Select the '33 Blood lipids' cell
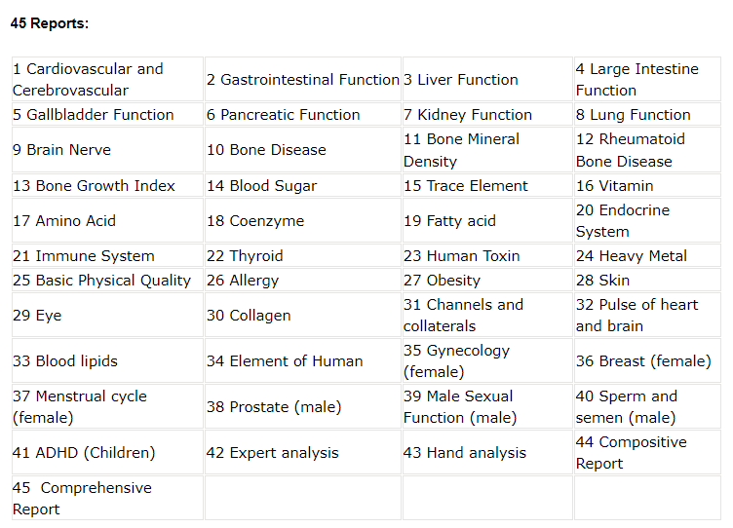 click(107, 360)
